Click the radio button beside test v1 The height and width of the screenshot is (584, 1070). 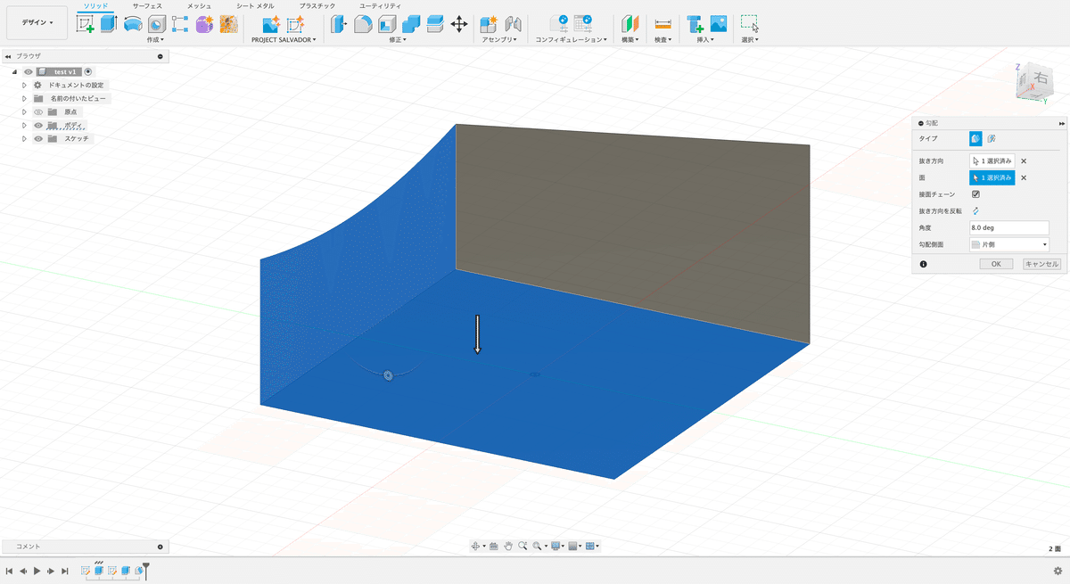click(x=88, y=71)
